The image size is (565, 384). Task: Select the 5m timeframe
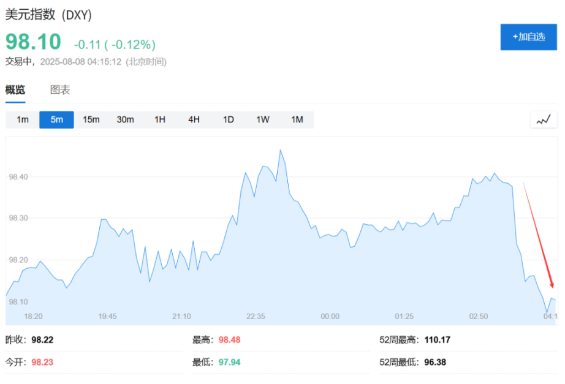pyautogui.click(x=57, y=120)
